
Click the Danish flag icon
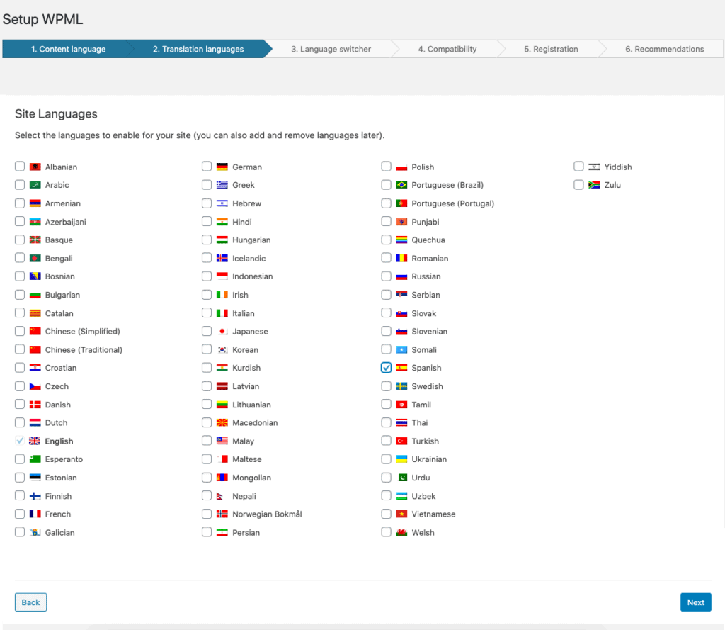35,405
